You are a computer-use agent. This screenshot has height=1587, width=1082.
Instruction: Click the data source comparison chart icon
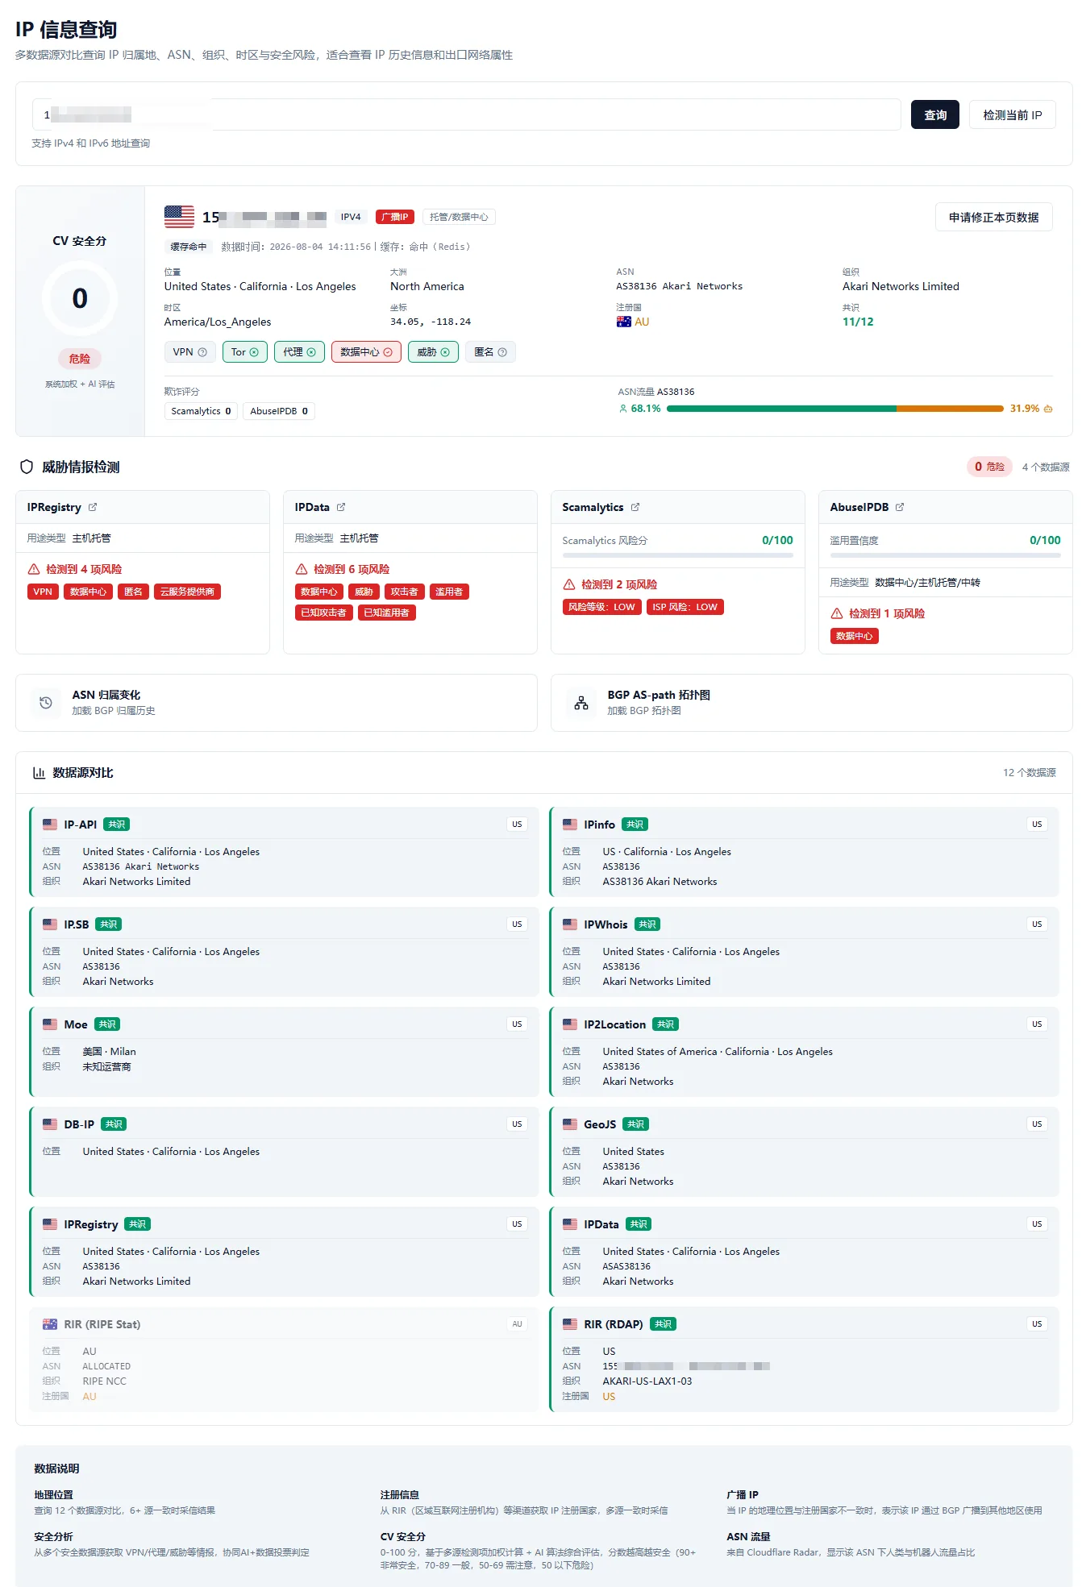[x=39, y=772]
